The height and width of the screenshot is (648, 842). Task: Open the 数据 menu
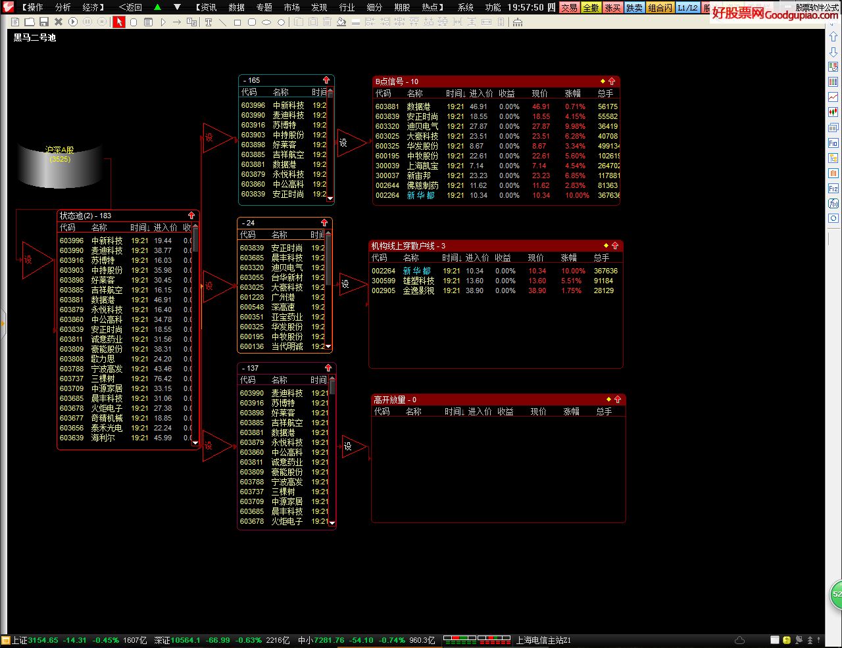point(237,7)
